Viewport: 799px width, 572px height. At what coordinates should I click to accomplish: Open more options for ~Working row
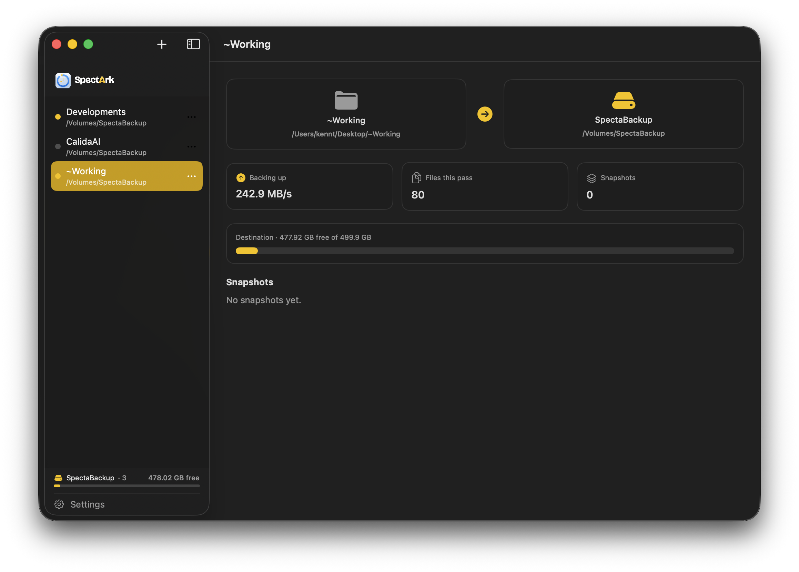pyautogui.click(x=192, y=176)
